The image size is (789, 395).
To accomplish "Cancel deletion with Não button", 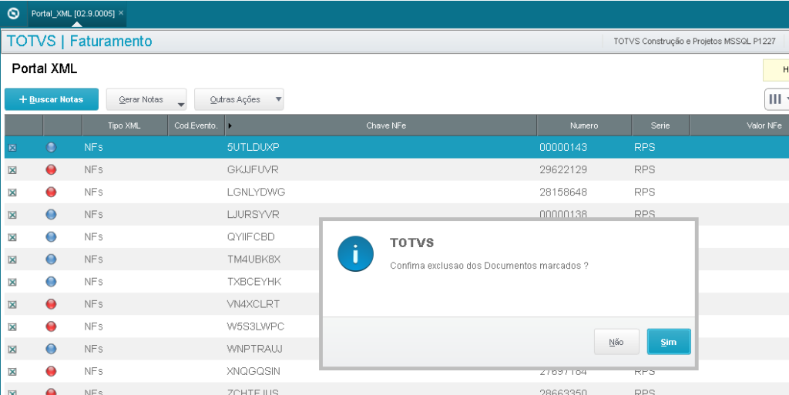I will click(616, 342).
